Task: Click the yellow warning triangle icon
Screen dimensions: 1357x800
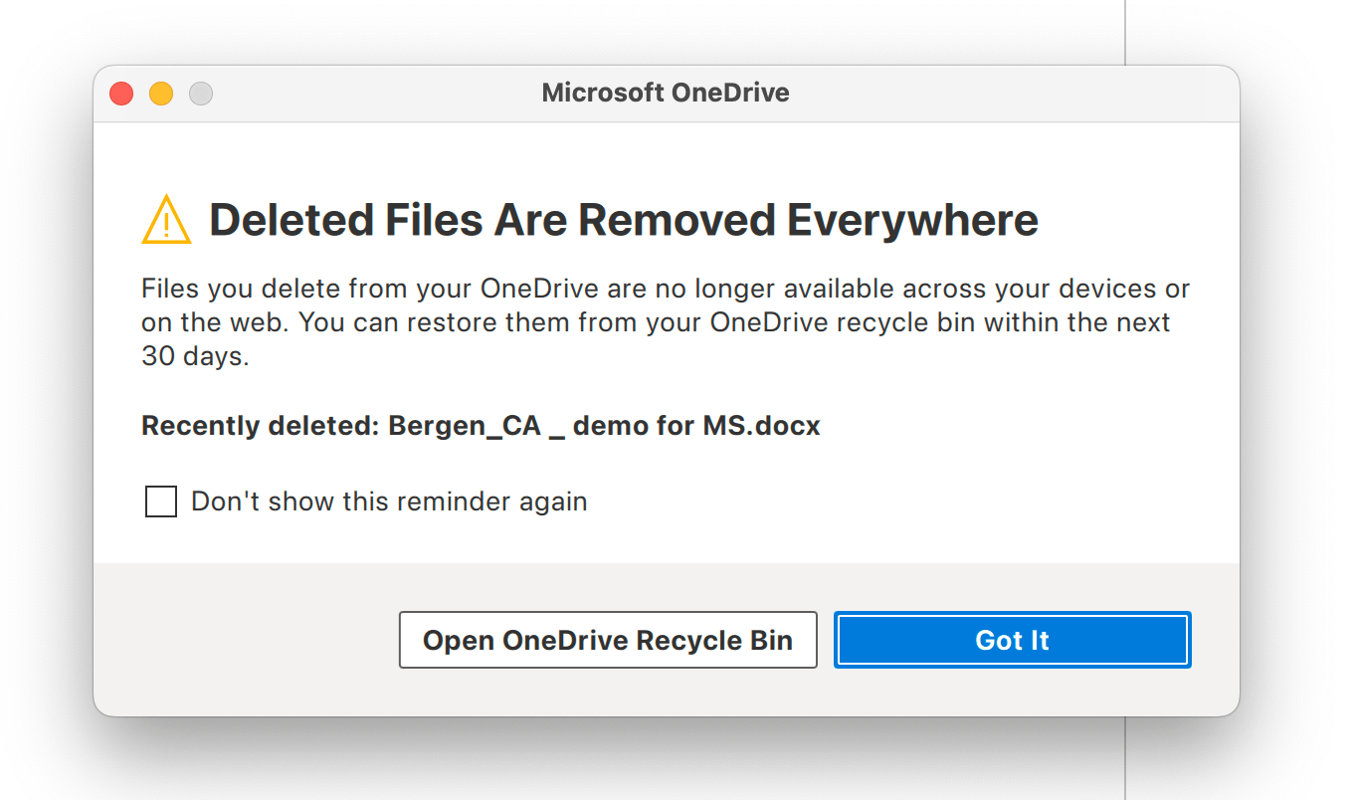Action: (166, 220)
